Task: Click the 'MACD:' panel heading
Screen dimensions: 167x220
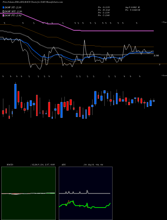Action: 10,165
